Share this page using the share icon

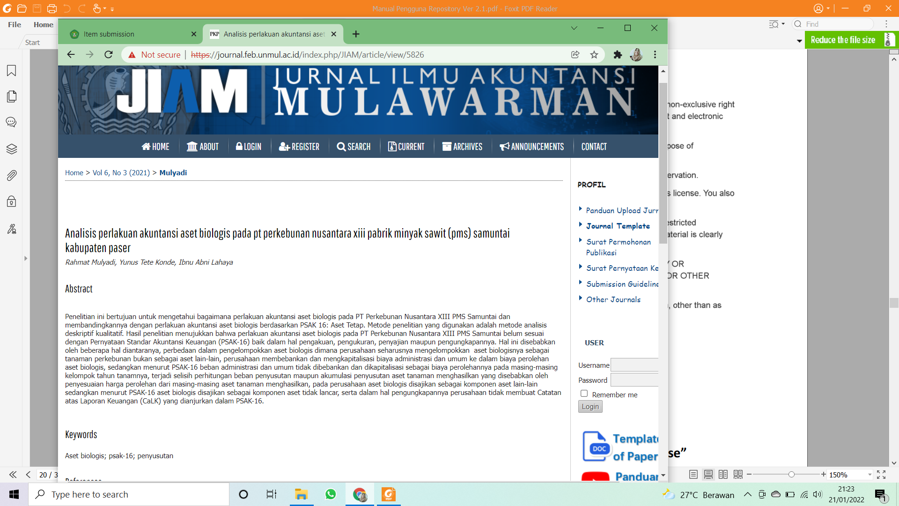(x=575, y=55)
